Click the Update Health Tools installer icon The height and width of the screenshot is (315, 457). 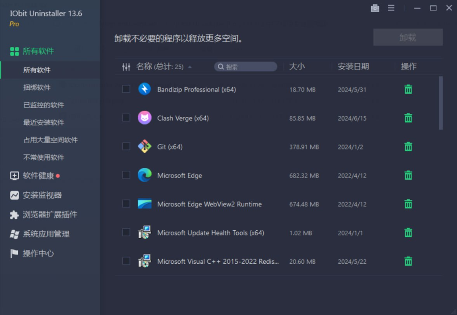[145, 232]
